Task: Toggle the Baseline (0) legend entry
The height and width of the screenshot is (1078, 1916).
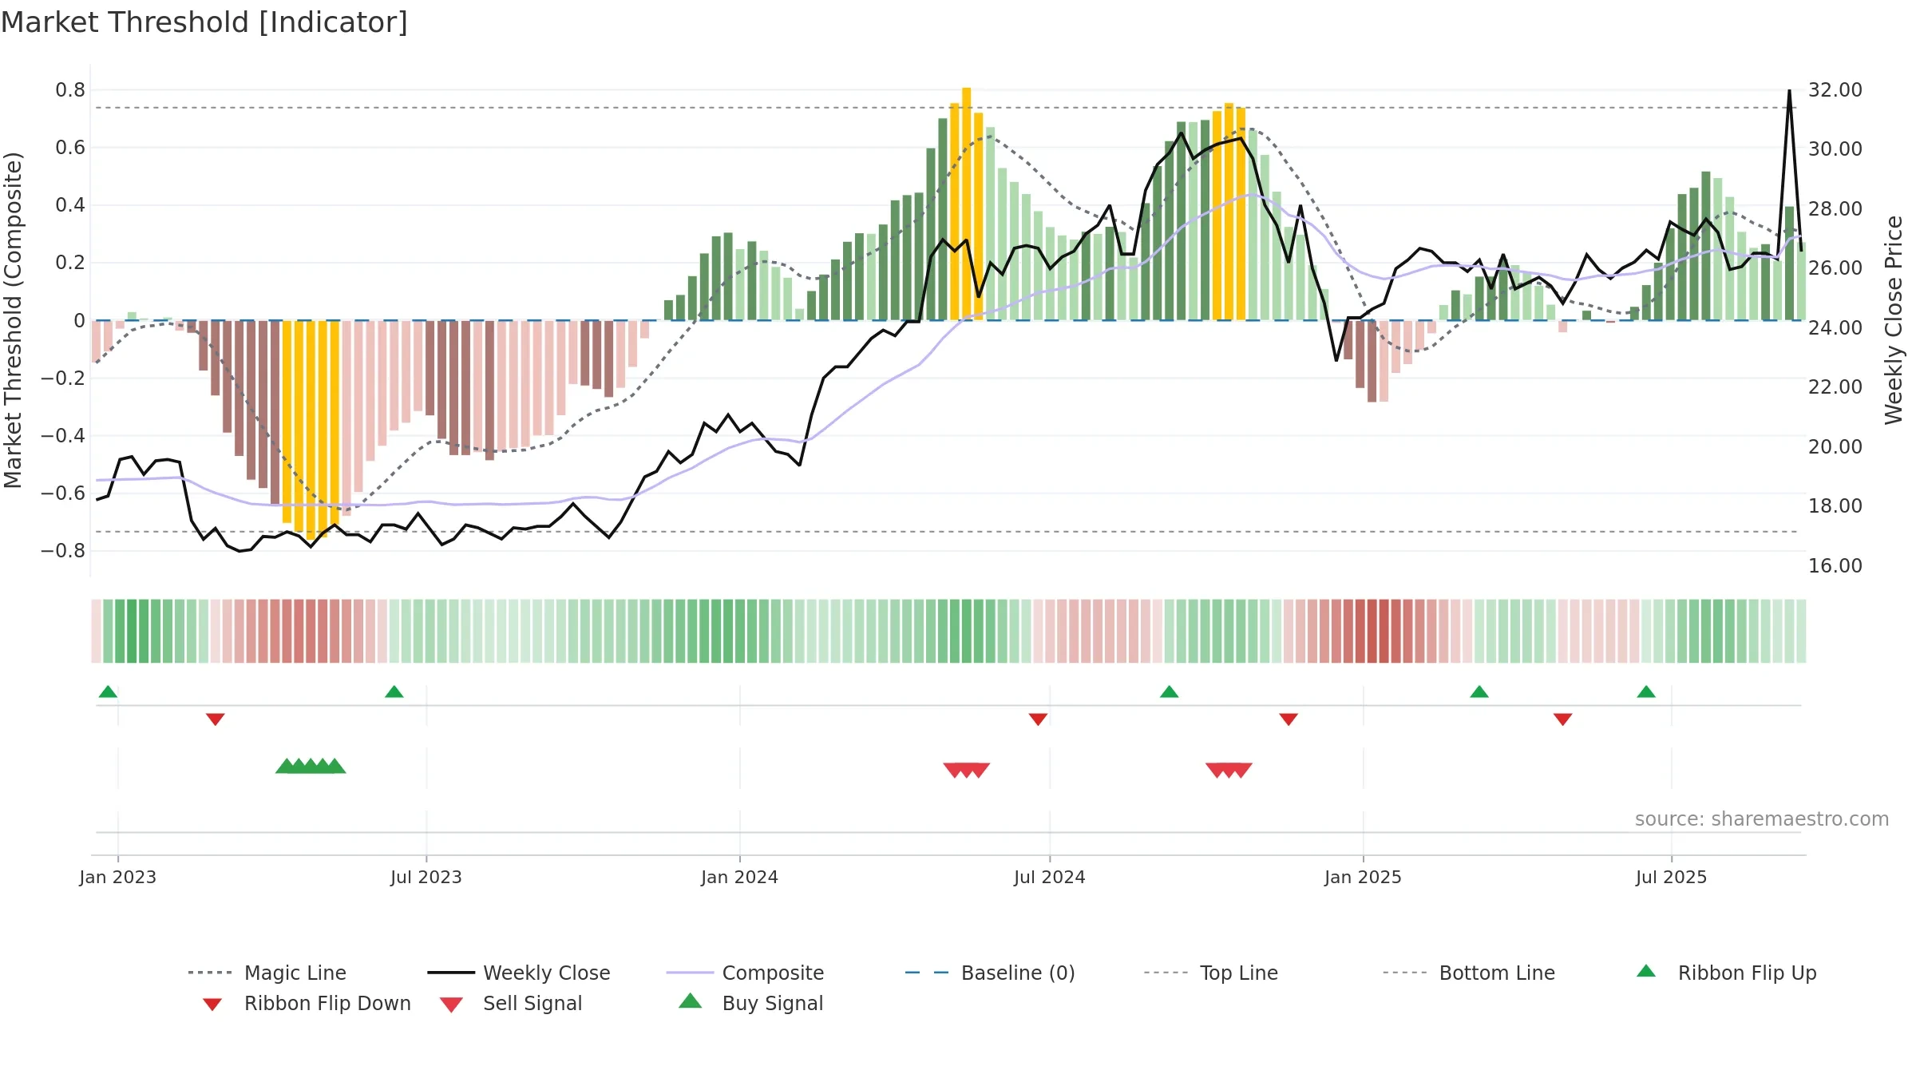Action: [x=990, y=973]
